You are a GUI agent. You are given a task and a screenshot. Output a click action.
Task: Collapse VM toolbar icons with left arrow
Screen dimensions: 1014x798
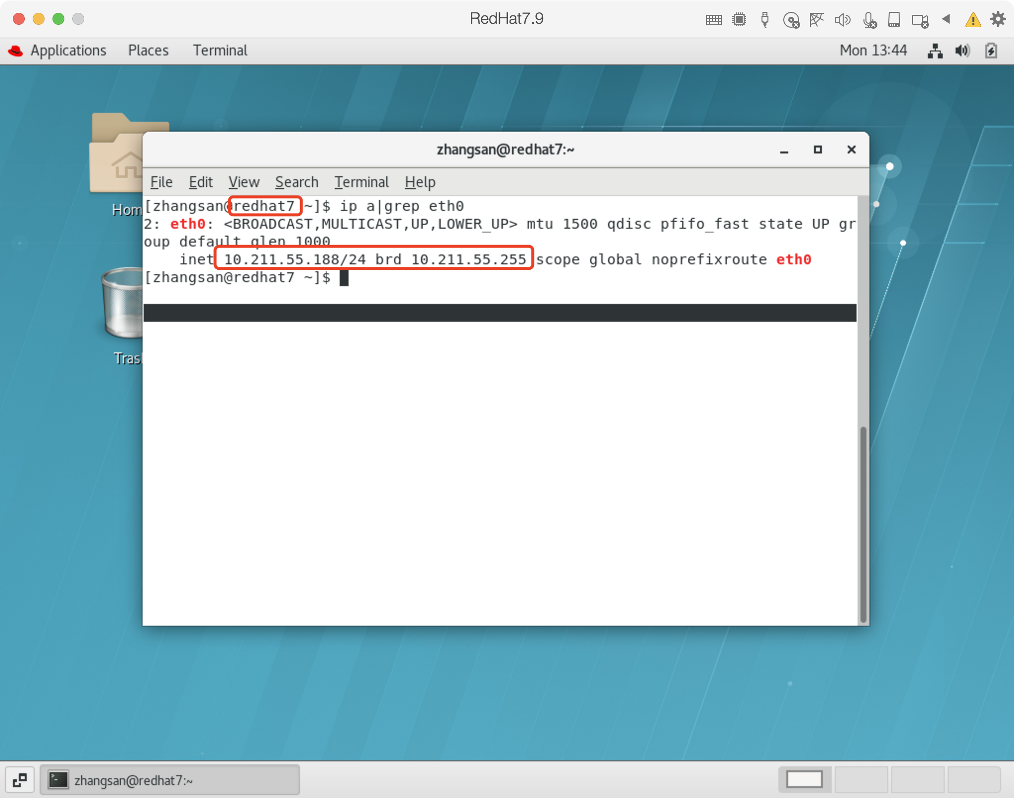pyautogui.click(x=946, y=19)
